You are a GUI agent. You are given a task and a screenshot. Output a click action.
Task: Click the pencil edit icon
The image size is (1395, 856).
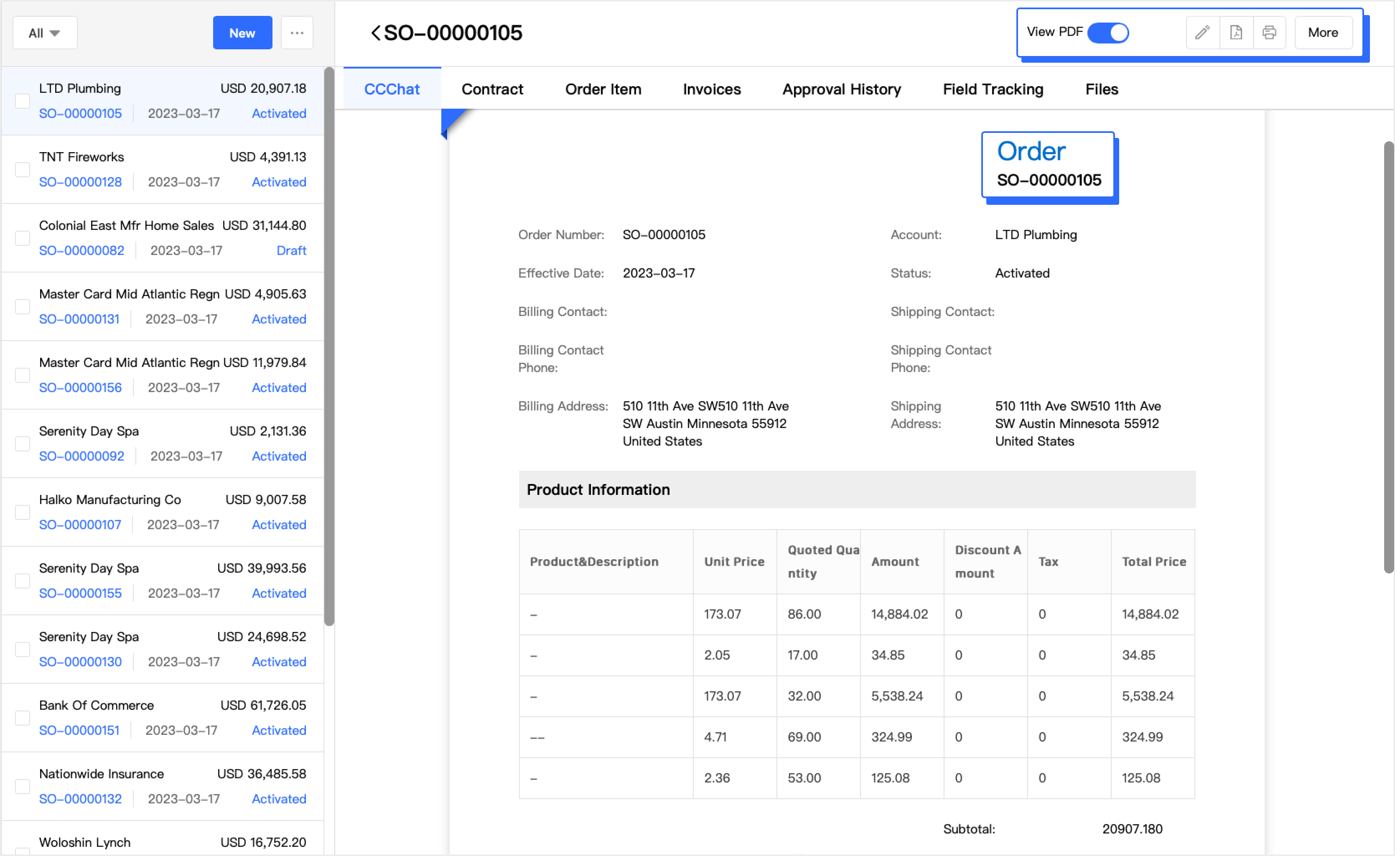coord(1202,32)
